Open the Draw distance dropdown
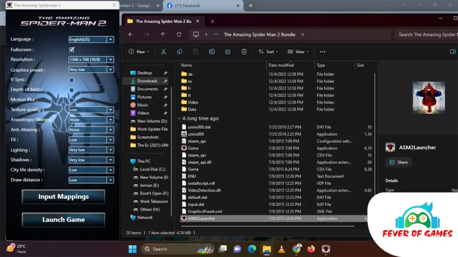The height and width of the screenshot is (257, 458). 91,180
